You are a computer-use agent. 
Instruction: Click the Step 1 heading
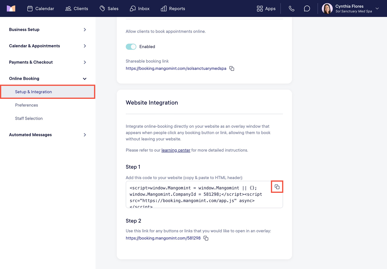[133, 167]
